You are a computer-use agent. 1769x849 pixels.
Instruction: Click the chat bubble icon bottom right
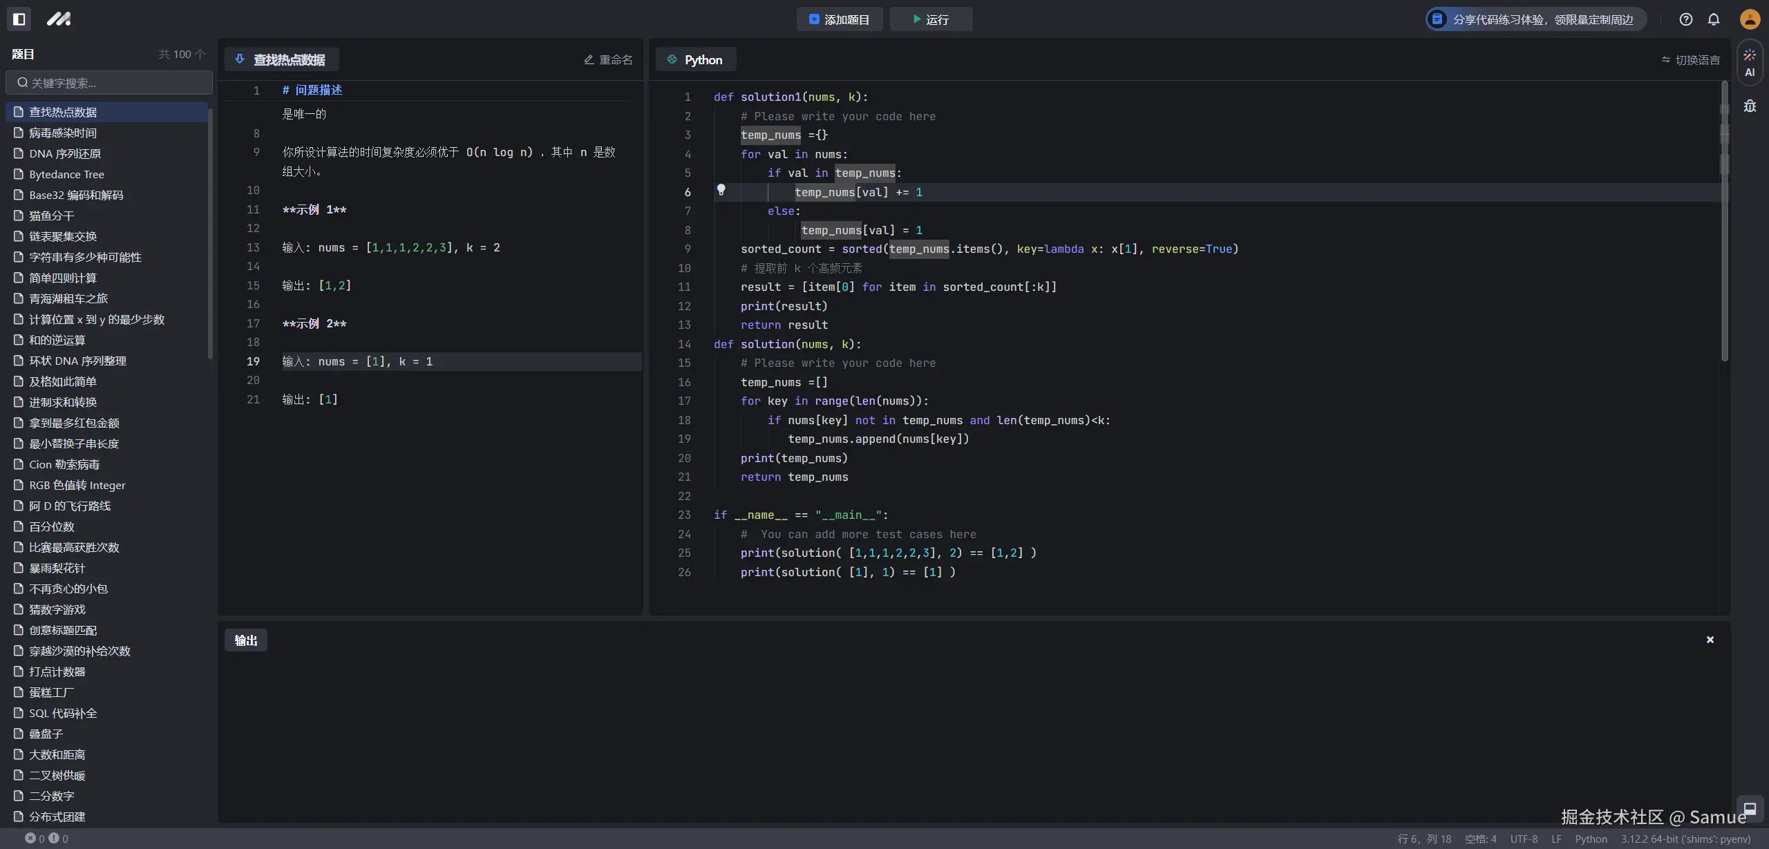pyautogui.click(x=1750, y=809)
